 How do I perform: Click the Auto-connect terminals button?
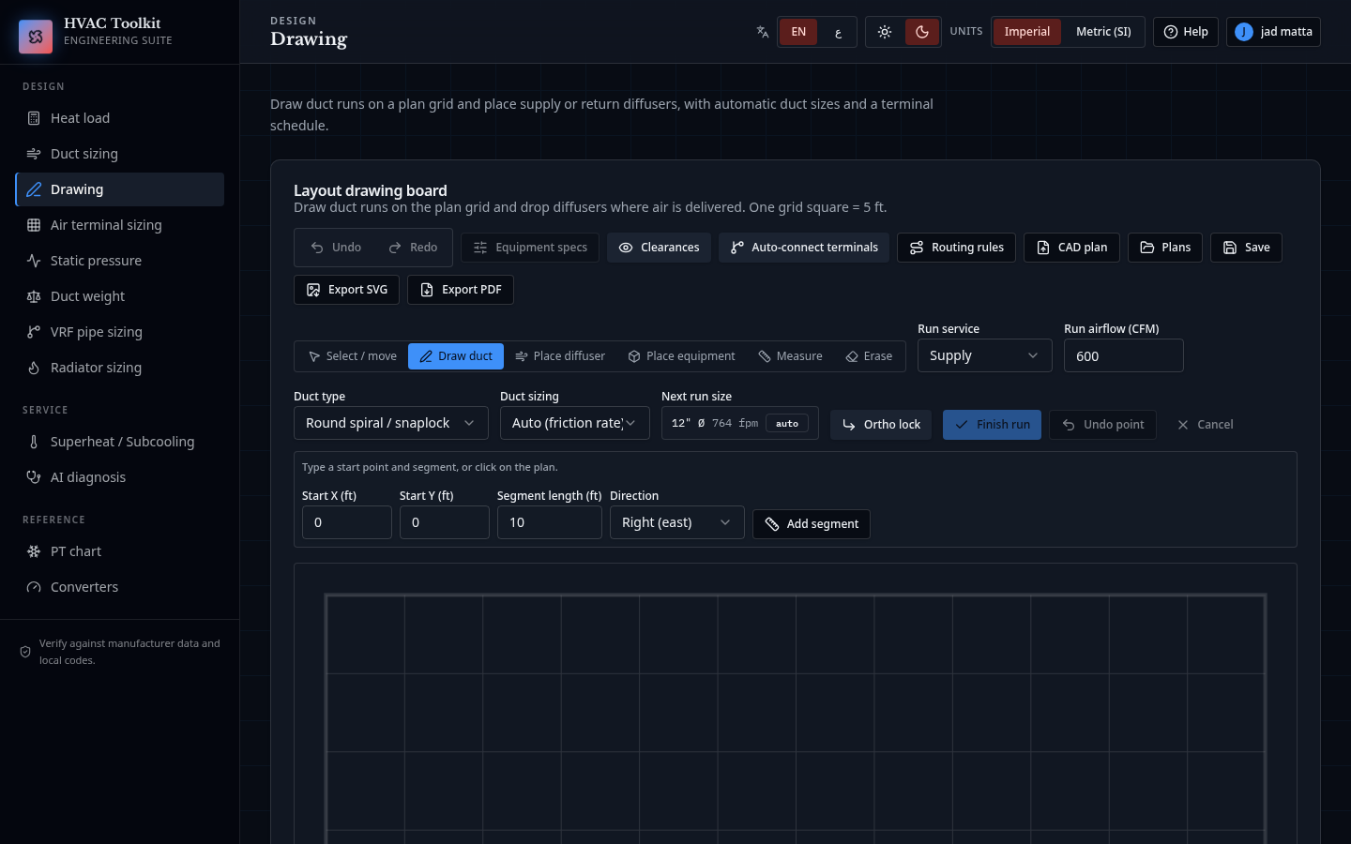point(804,248)
